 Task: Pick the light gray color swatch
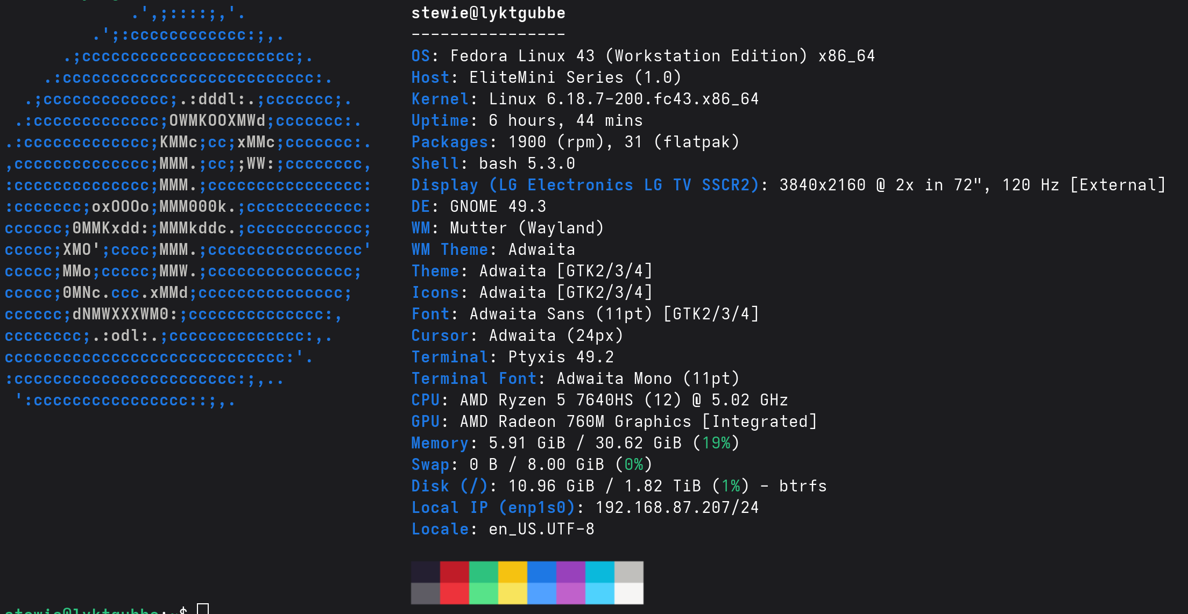[x=628, y=572]
